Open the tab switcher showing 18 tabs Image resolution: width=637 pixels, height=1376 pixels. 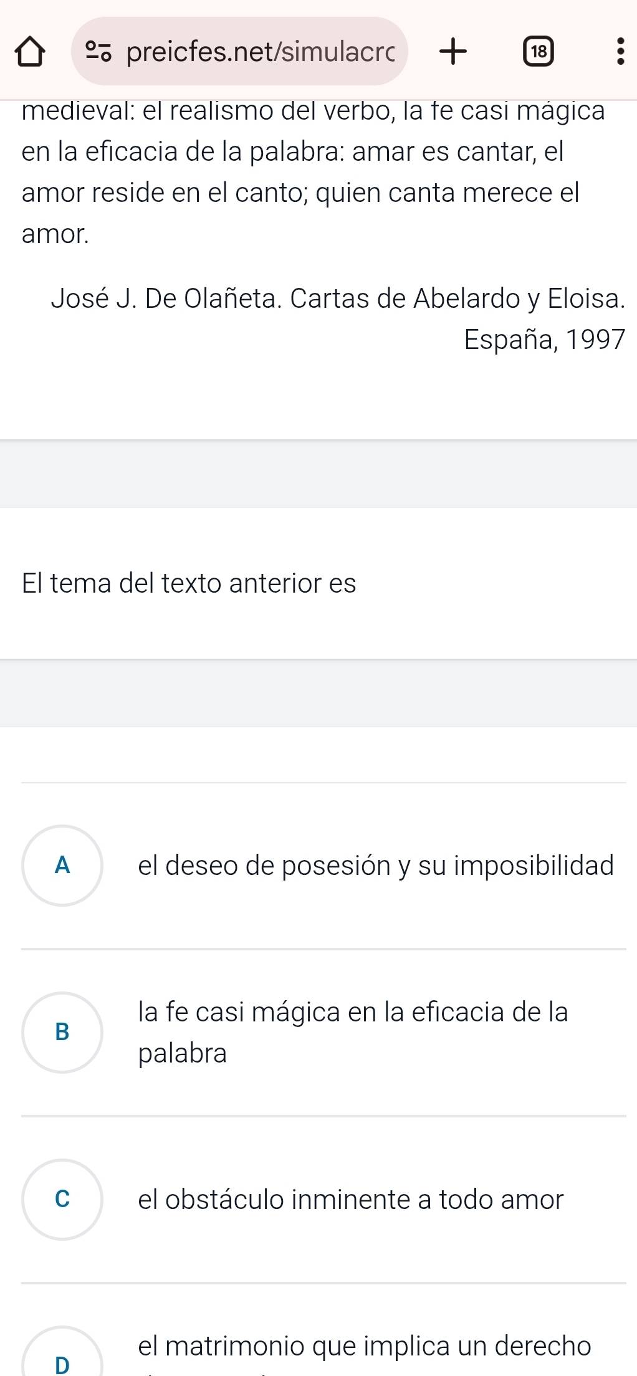(x=538, y=52)
